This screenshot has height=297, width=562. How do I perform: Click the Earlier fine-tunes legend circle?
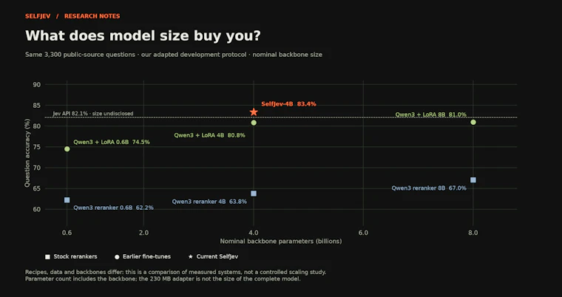(117, 257)
